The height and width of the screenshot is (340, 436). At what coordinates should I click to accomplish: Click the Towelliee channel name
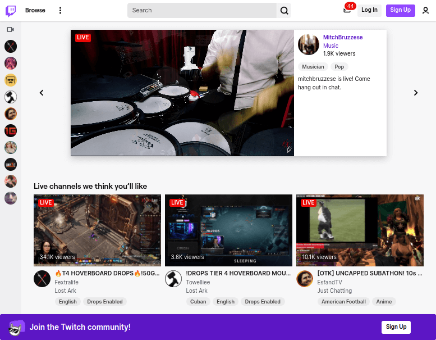198,282
